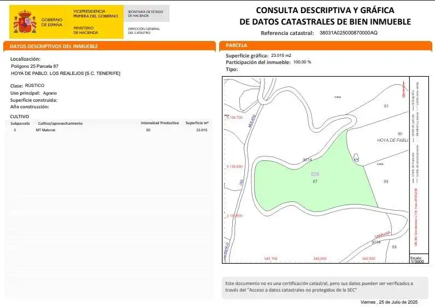This screenshot has height=308, width=435.
Task: Click 'Superficie gráfica: 23.015 m2' value
Action: pyautogui.click(x=281, y=55)
